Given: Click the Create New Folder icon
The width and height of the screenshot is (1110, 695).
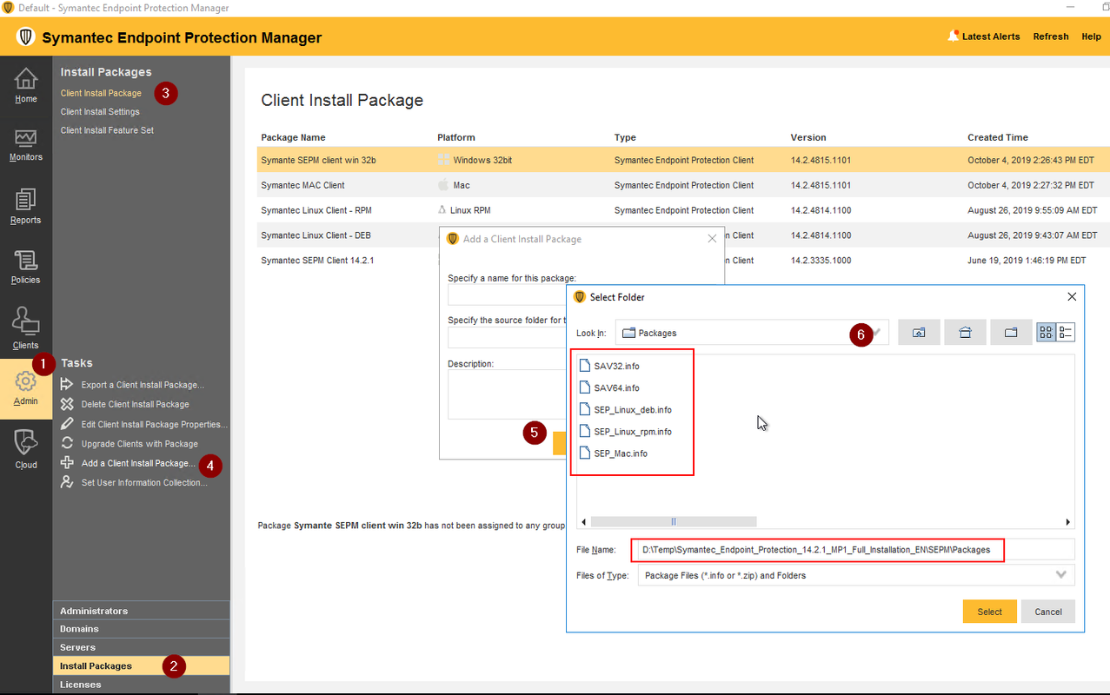Looking at the screenshot, I should [x=1011, y=333].
